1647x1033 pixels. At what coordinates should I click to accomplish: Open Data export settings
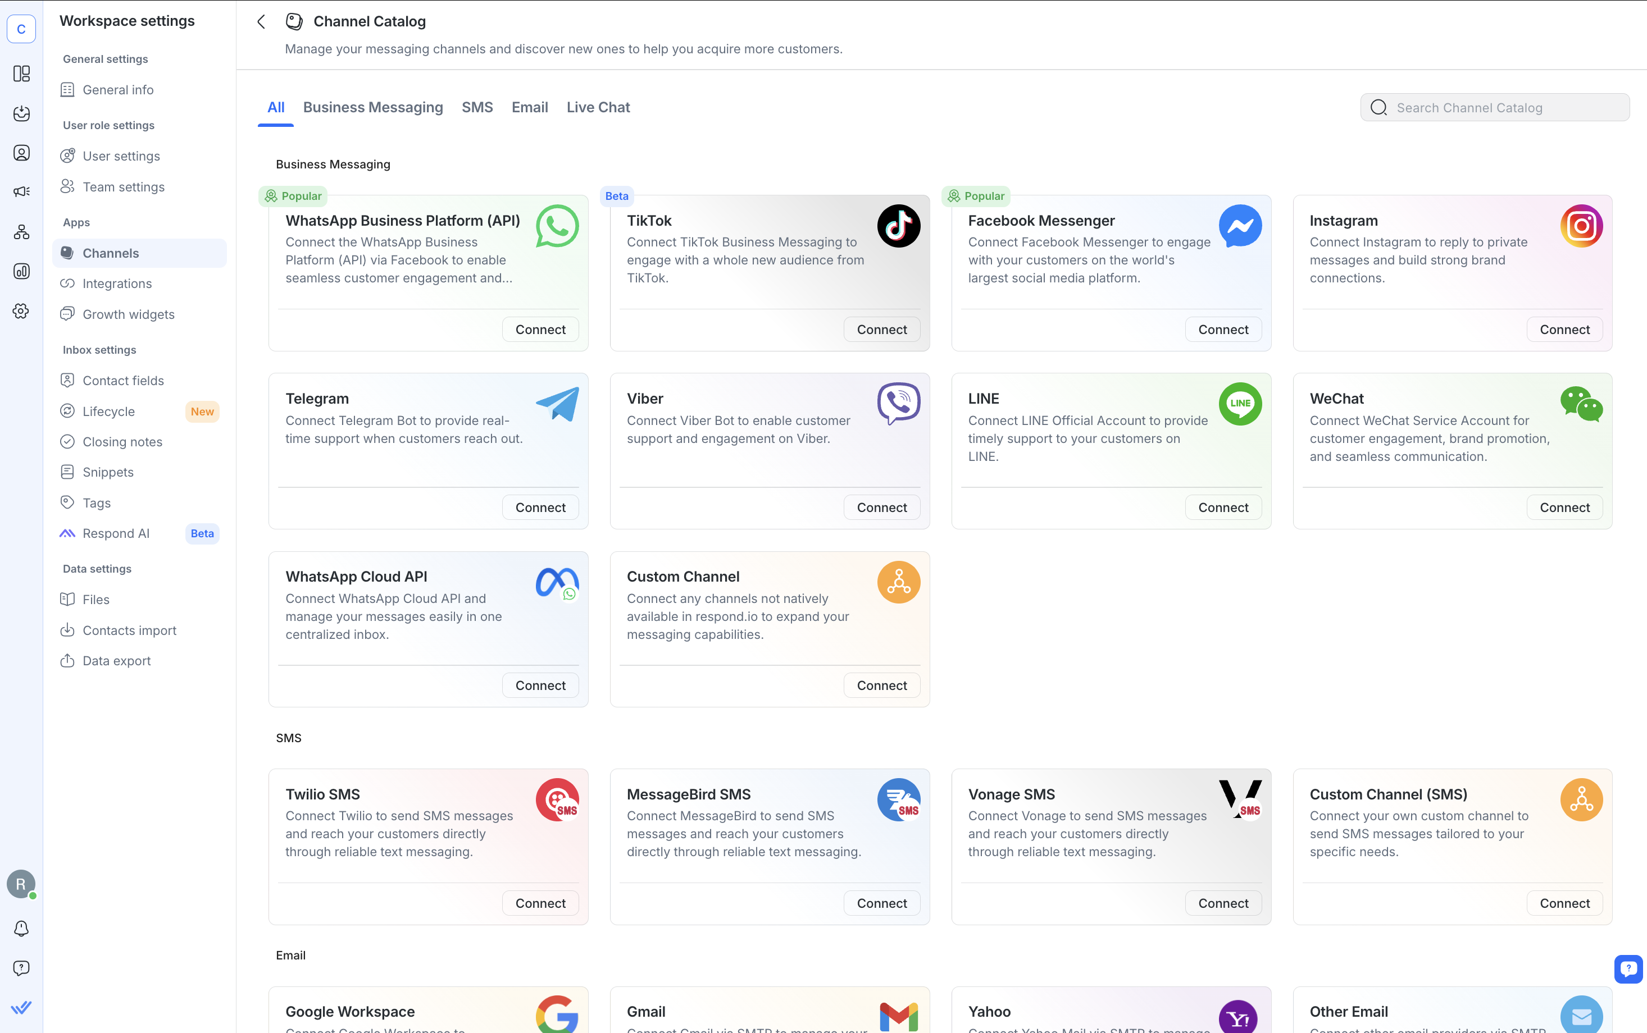point(139,661)
